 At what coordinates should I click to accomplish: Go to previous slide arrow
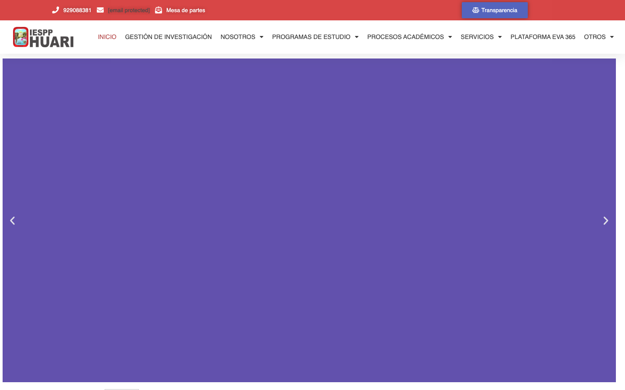click(x=13, y=221)
